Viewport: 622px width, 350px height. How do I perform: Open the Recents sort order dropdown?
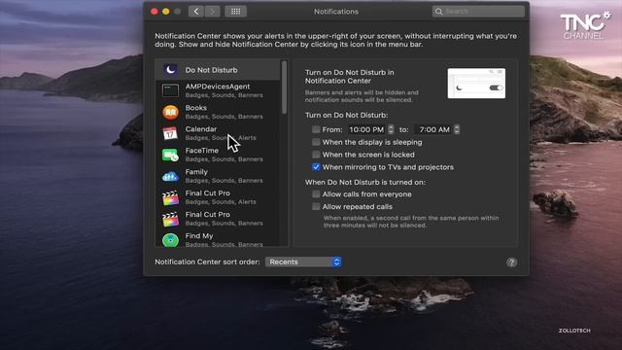303,262
